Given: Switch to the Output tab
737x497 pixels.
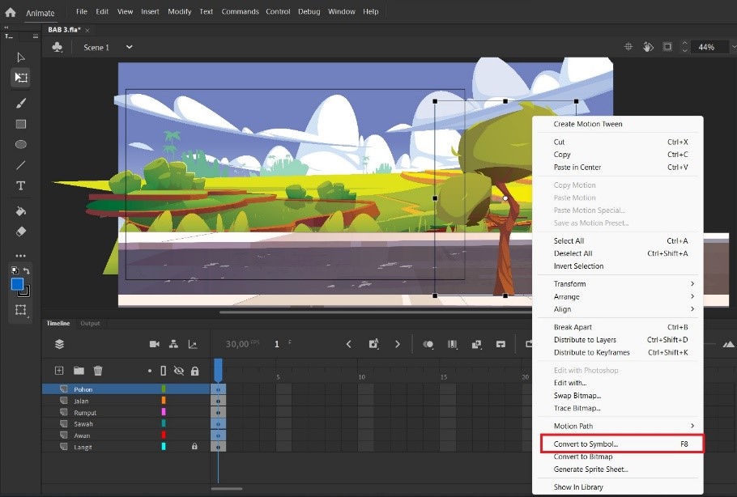Looking at the screenshot, I should [90, 323].
